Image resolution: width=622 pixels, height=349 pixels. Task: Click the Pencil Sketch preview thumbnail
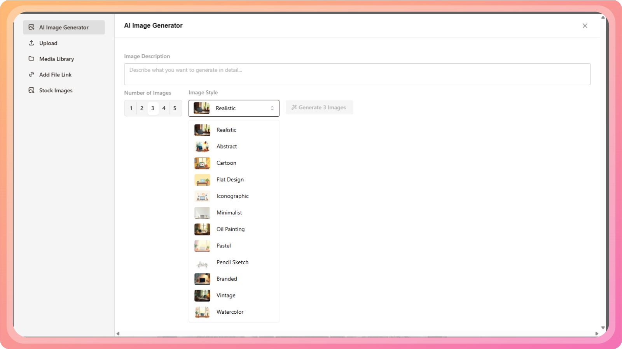[x=202, y=263]
